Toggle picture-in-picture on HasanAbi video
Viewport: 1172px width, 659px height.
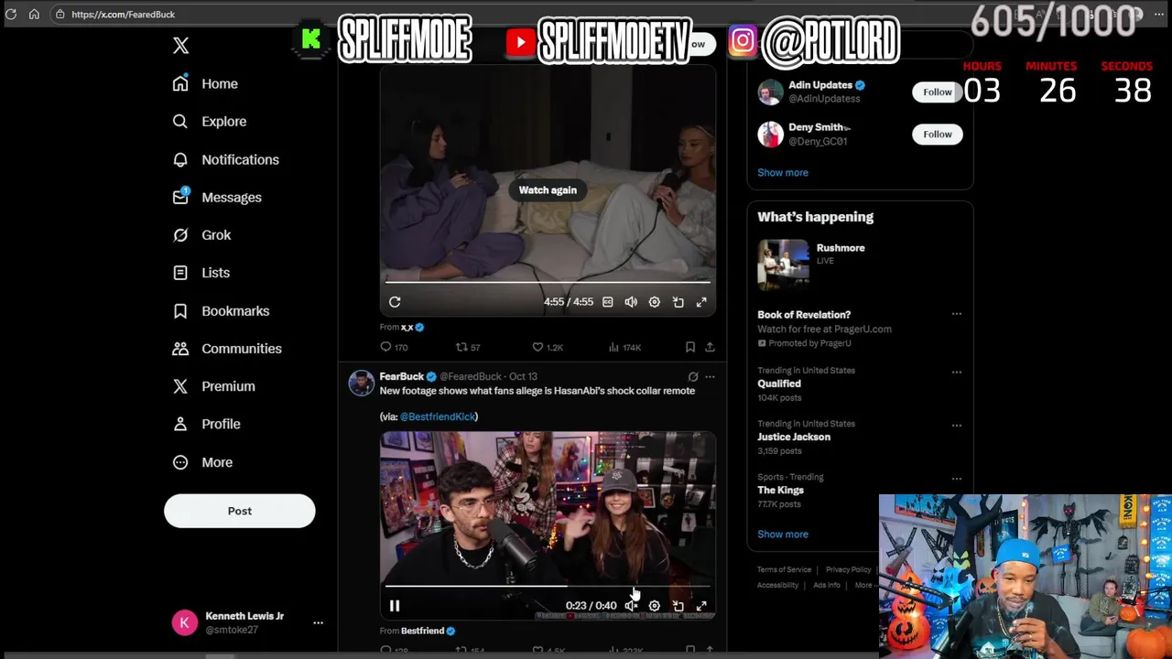pos(678,606)
